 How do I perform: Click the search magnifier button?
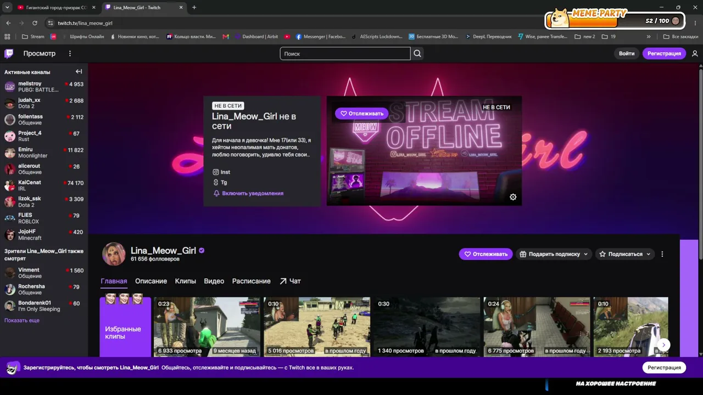(x=417, y=53)
